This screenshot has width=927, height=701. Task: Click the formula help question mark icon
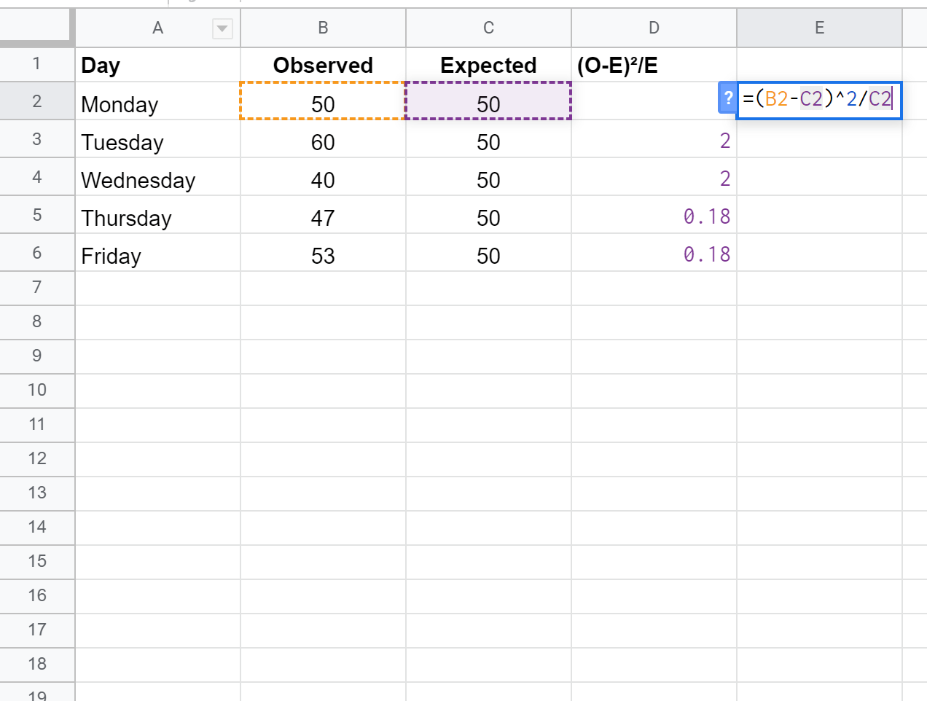point(727,98)
